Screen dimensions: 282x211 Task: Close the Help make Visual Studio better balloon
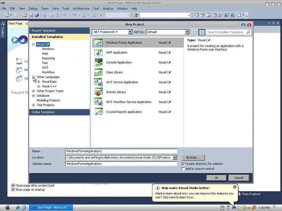[235, 187]
